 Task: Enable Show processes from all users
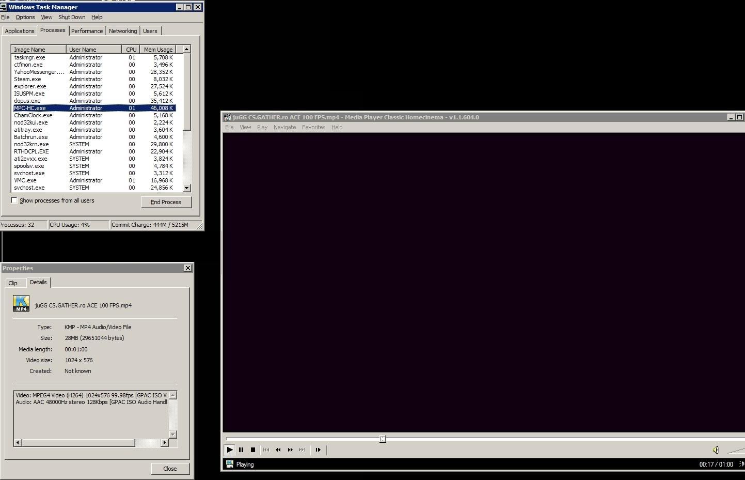point(14,200)
